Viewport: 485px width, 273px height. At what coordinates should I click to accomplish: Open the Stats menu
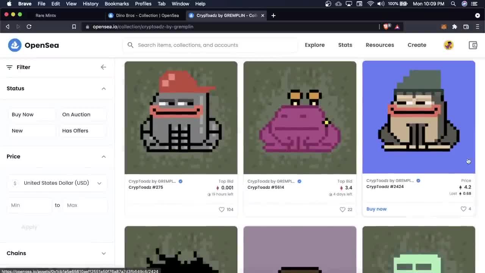[345, 45]
